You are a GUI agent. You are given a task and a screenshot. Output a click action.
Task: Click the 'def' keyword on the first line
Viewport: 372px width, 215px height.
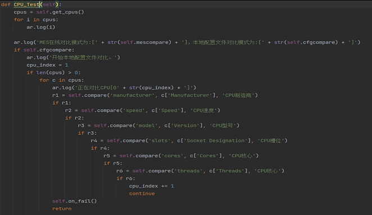pos(6,4)
